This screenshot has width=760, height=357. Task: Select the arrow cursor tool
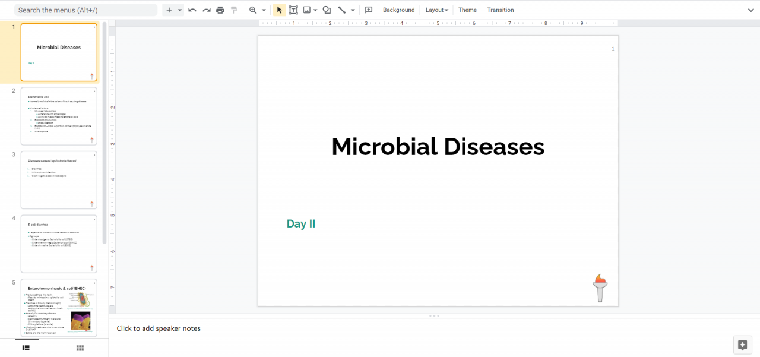pos(279,10)
